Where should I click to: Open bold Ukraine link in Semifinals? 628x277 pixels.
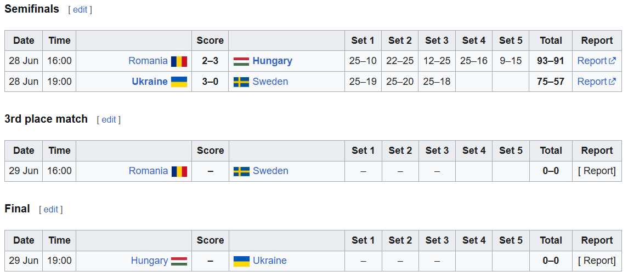click(x=150, y=82)
